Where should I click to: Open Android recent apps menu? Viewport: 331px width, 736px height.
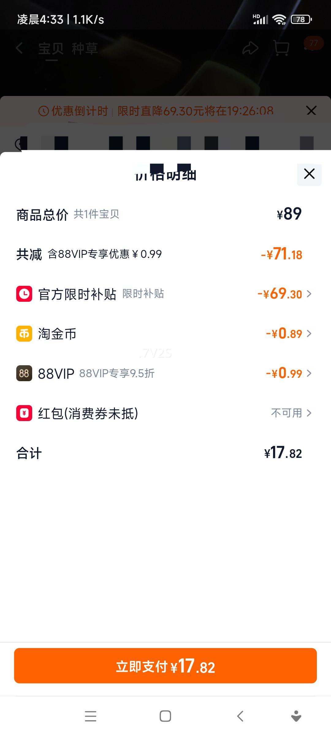click(91, 716)
